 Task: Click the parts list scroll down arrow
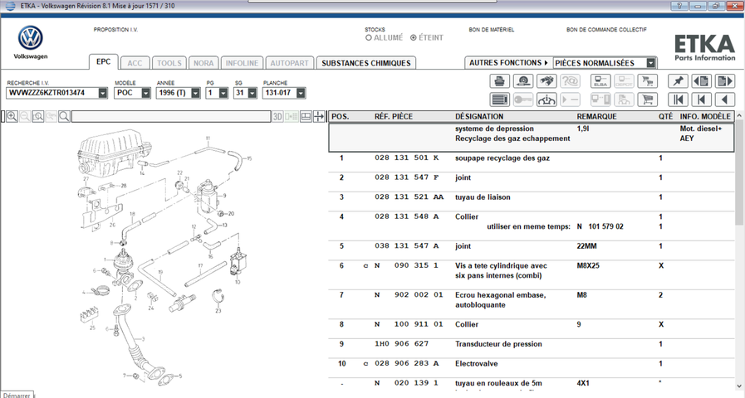coord(739,386)
